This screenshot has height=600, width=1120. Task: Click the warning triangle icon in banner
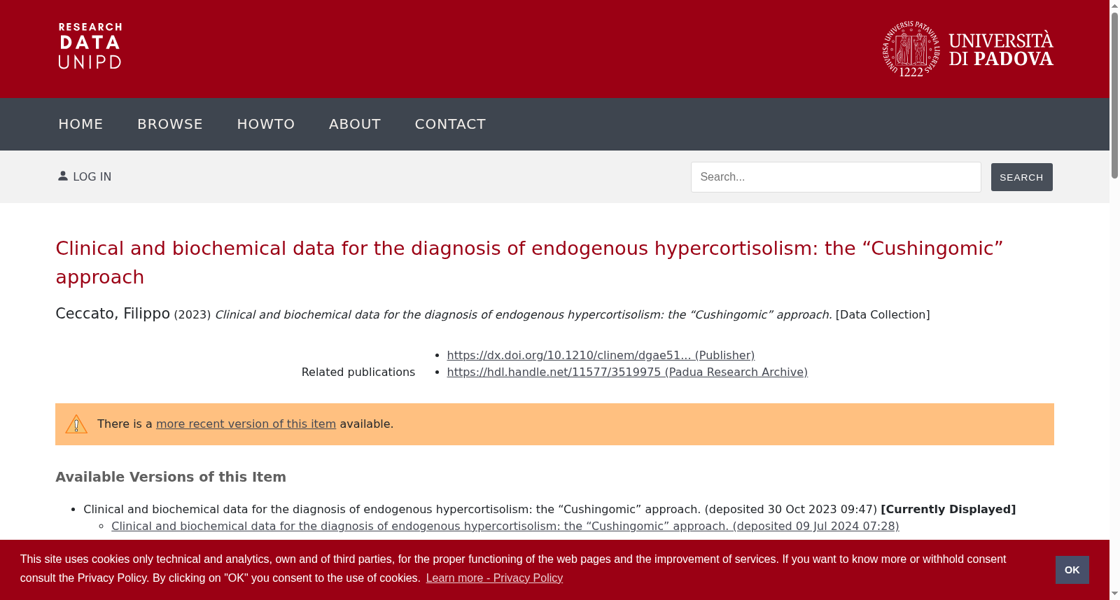coord(76,424)
